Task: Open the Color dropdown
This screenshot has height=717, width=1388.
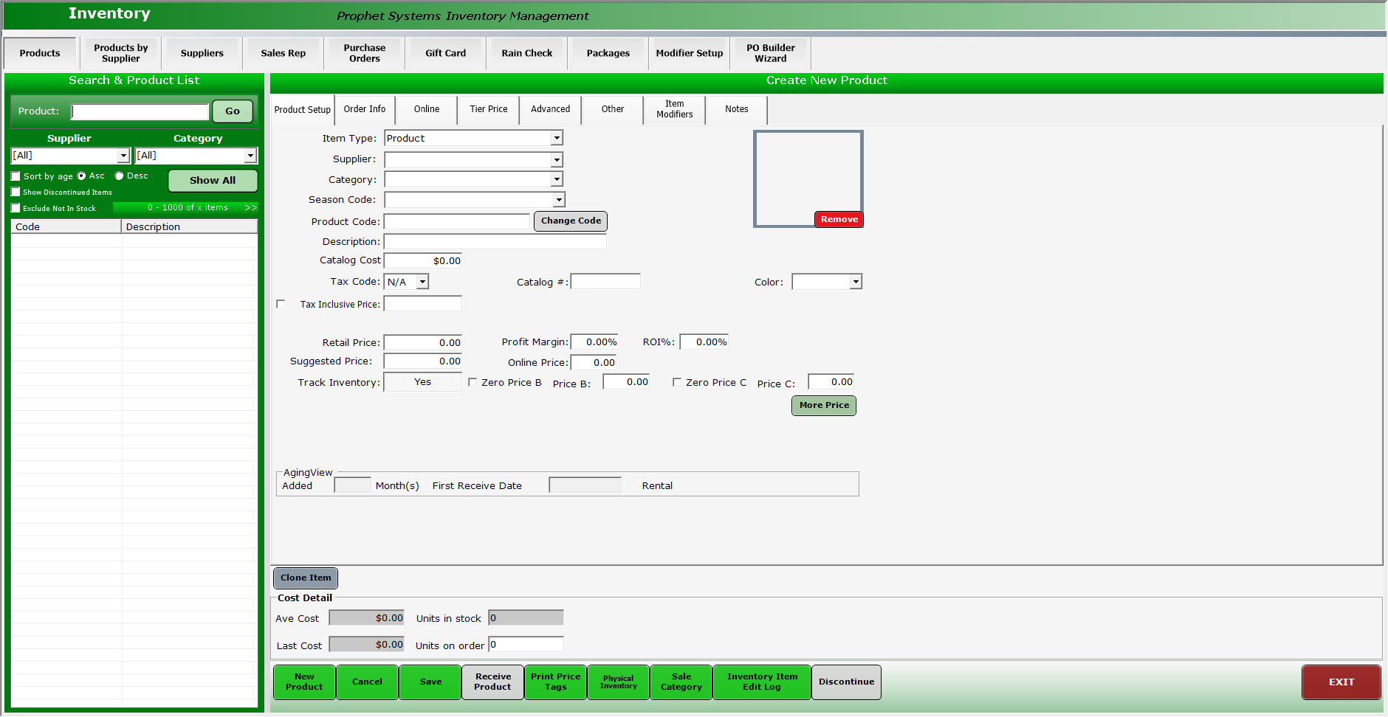Action: pos(855,281)
